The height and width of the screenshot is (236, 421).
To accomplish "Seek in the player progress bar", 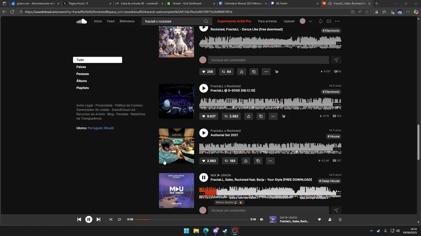I will pos(192,220).
